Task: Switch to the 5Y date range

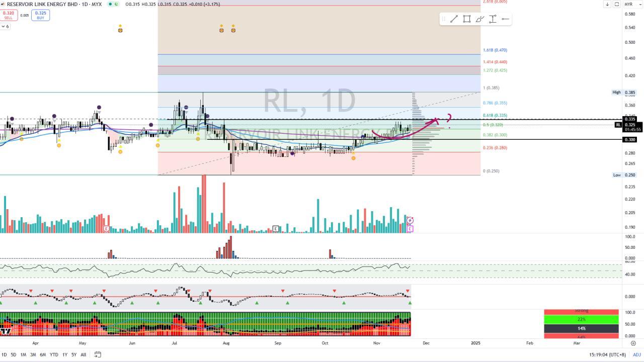Action: click(x=74, y=354)
